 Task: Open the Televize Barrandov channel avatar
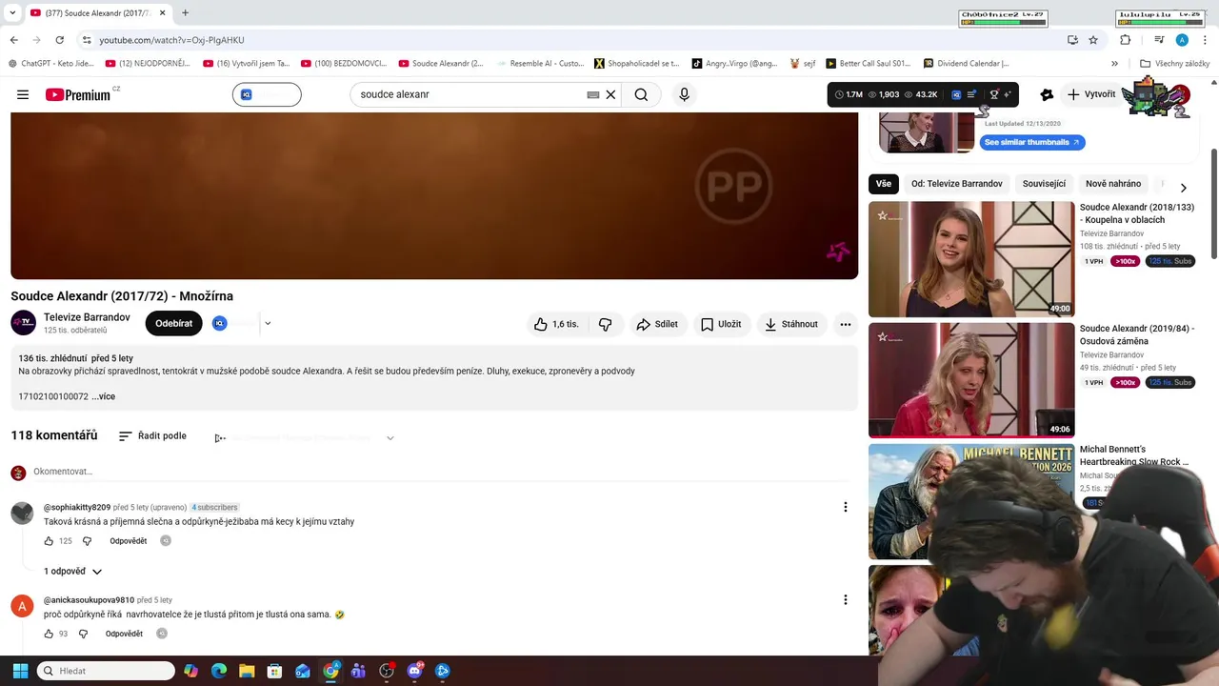23,323
